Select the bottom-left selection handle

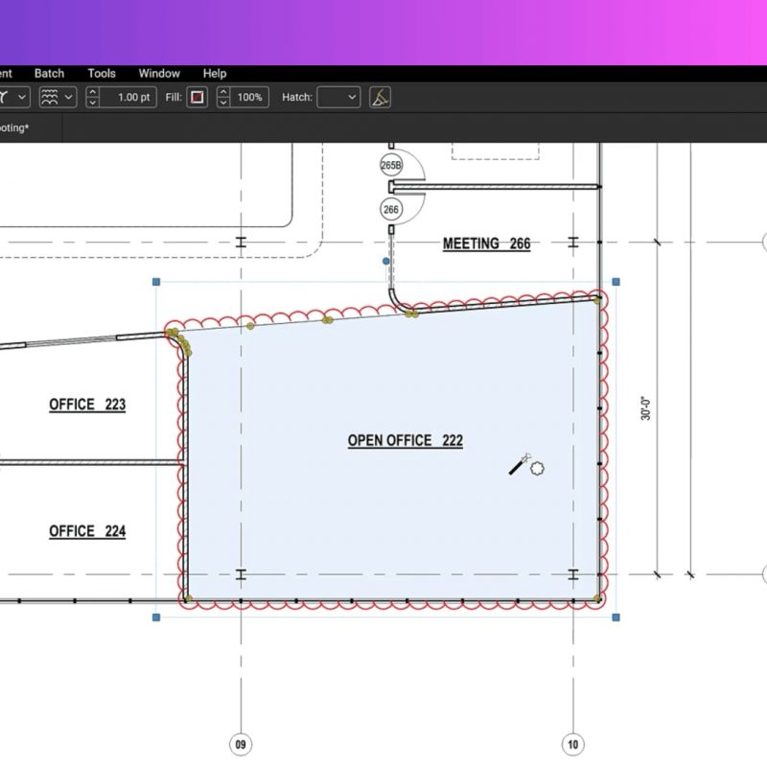pos(156,617)
